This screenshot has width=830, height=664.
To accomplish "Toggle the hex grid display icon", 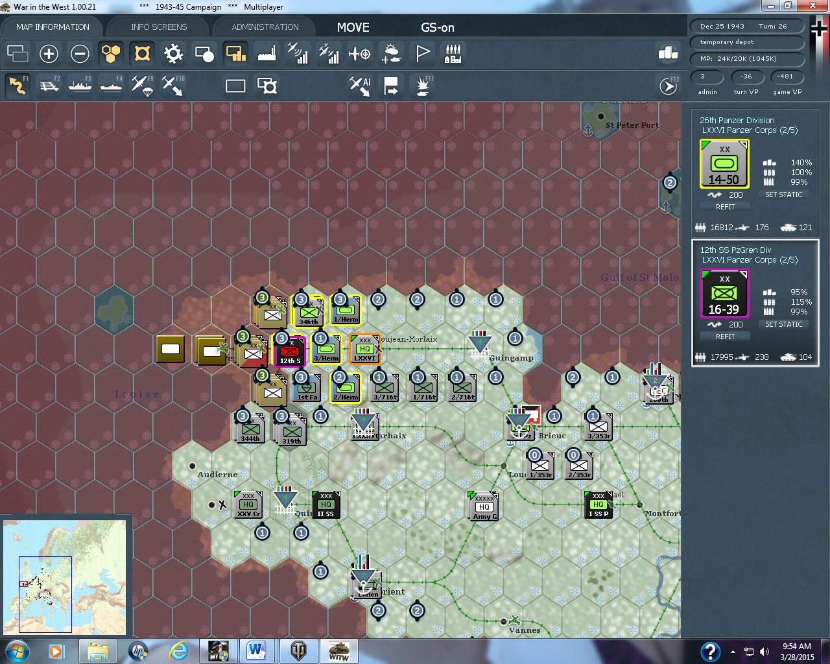I will [x=111, y=53].
